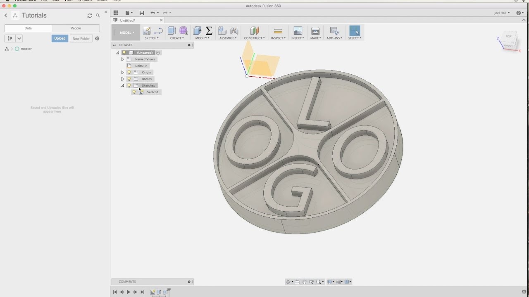Go back from Tutorials project
The height and width of the screenshot is (297, 529).
pyautogui.click(x=6, y=15)
